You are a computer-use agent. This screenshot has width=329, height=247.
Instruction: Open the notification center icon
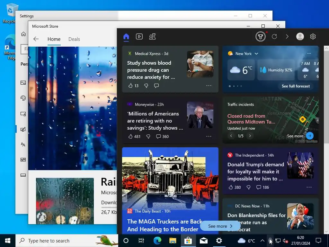click(318, 241)
